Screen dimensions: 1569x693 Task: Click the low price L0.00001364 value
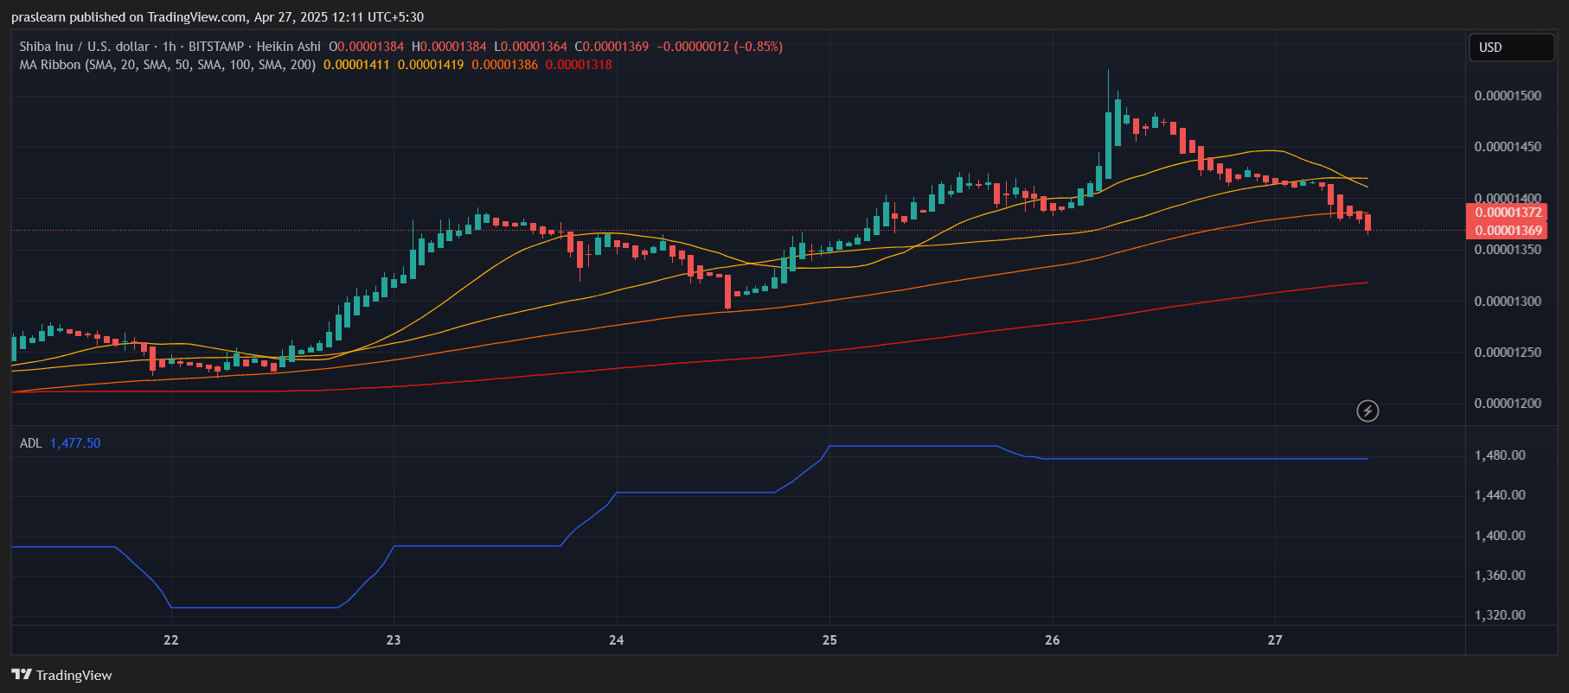point(530,47)
